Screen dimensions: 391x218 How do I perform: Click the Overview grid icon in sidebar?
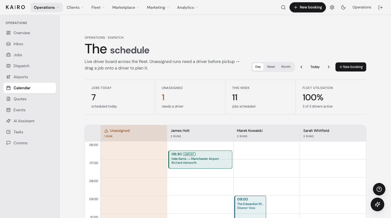(8, 33)
